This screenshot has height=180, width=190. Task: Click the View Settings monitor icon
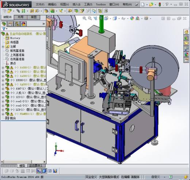[146, 18]
